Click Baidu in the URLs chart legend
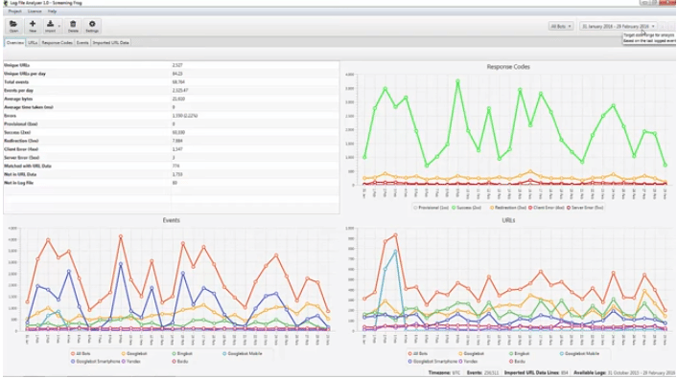Screen dimensions: 677x378 [517, 361]
